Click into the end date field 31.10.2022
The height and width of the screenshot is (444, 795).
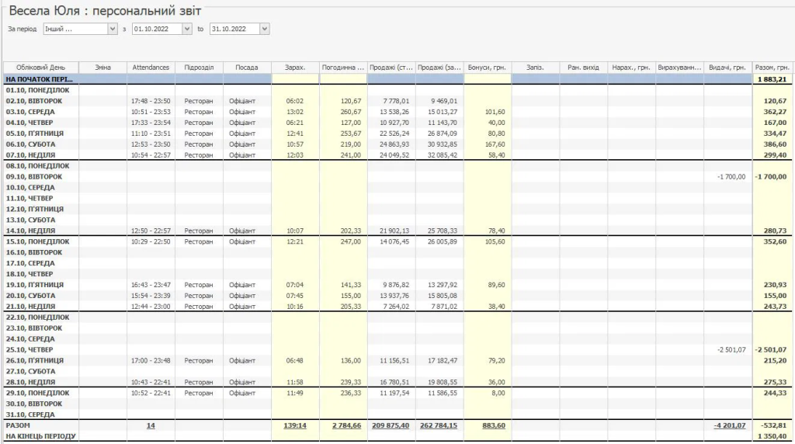pyautogui.click(x=234, y=29)
